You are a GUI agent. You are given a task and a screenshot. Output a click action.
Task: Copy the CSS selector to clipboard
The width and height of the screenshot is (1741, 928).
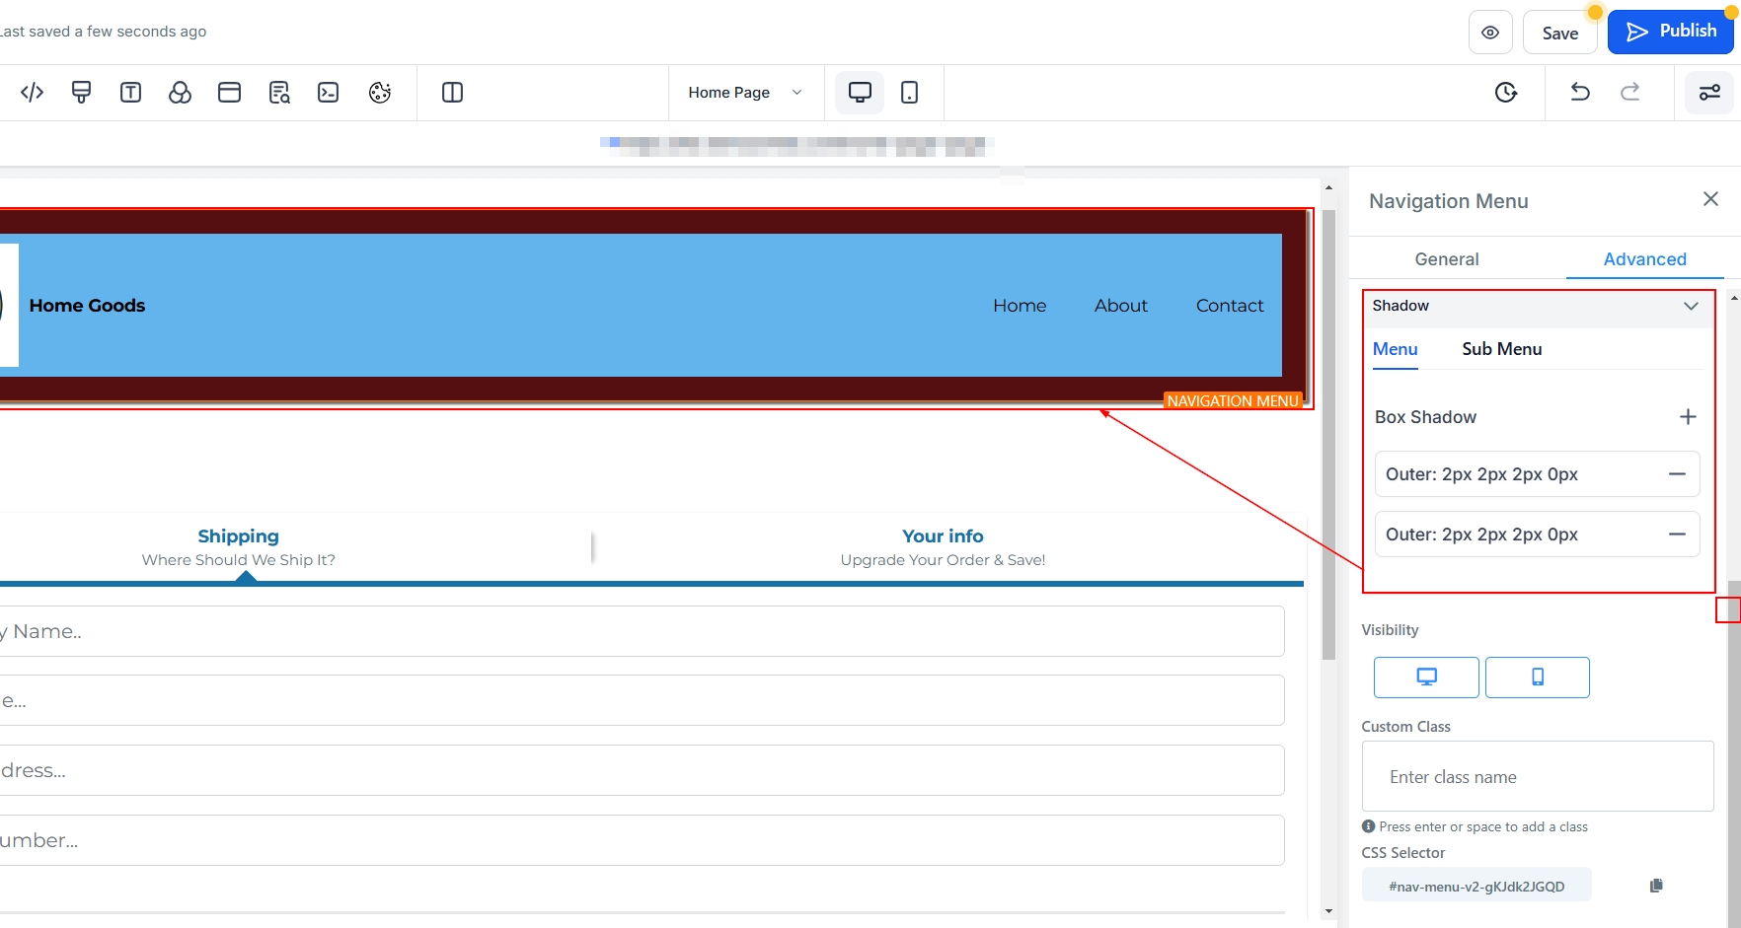[x=1656, y=886]
